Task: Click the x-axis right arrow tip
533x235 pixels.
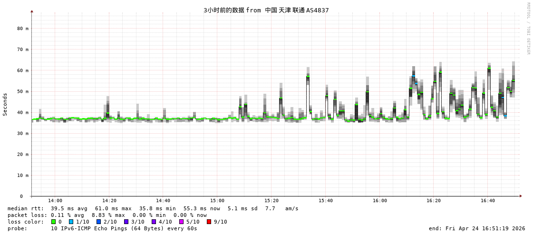Action: click(521, 196)
